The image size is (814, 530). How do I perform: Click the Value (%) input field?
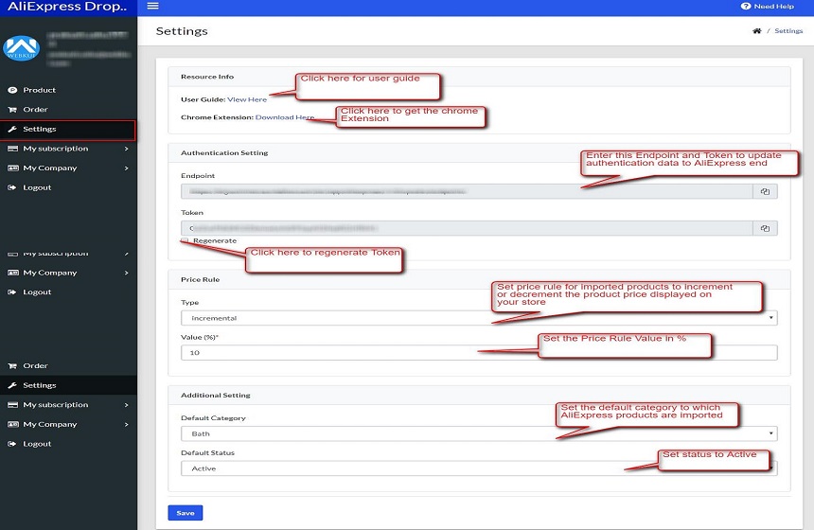coord(479,352)
